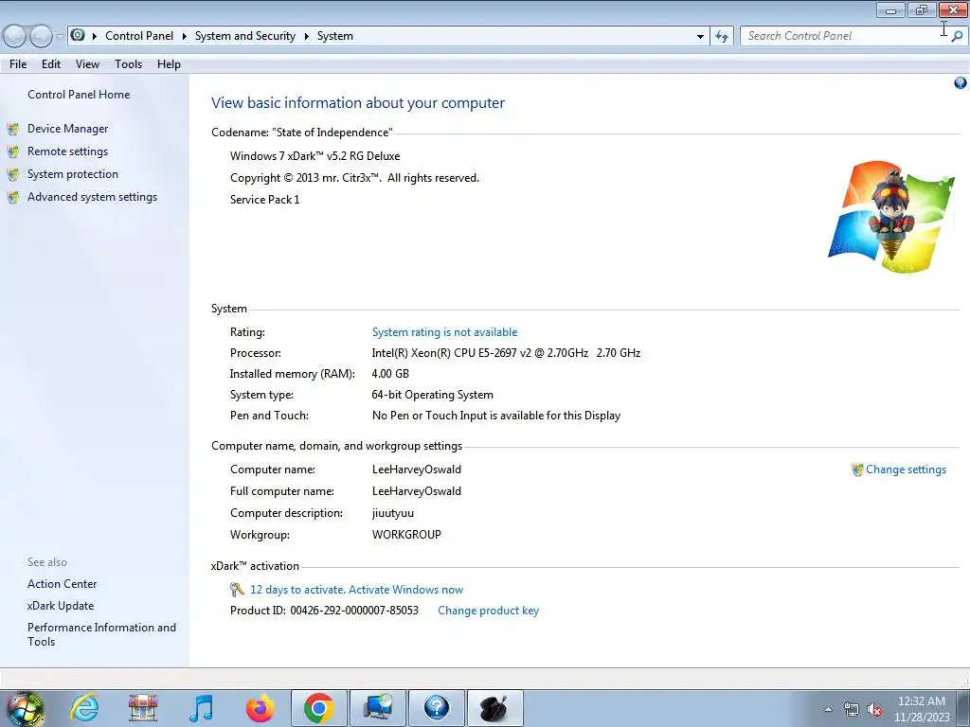Show hidden system tray icons

[828, 709]
